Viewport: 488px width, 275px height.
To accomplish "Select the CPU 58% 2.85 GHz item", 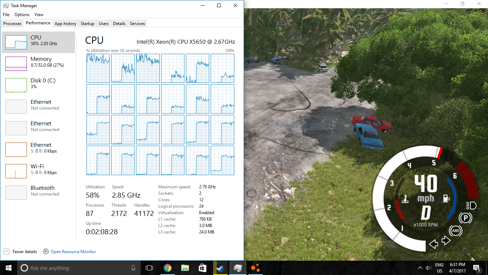I will (x=38, y=42).
